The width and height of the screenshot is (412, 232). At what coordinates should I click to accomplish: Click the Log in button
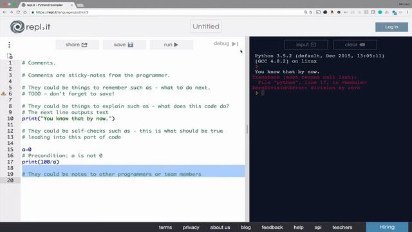(x=391, y=27)
